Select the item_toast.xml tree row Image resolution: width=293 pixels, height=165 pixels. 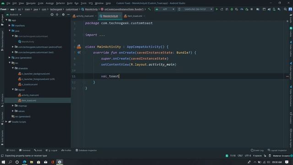tap(38, 100)
